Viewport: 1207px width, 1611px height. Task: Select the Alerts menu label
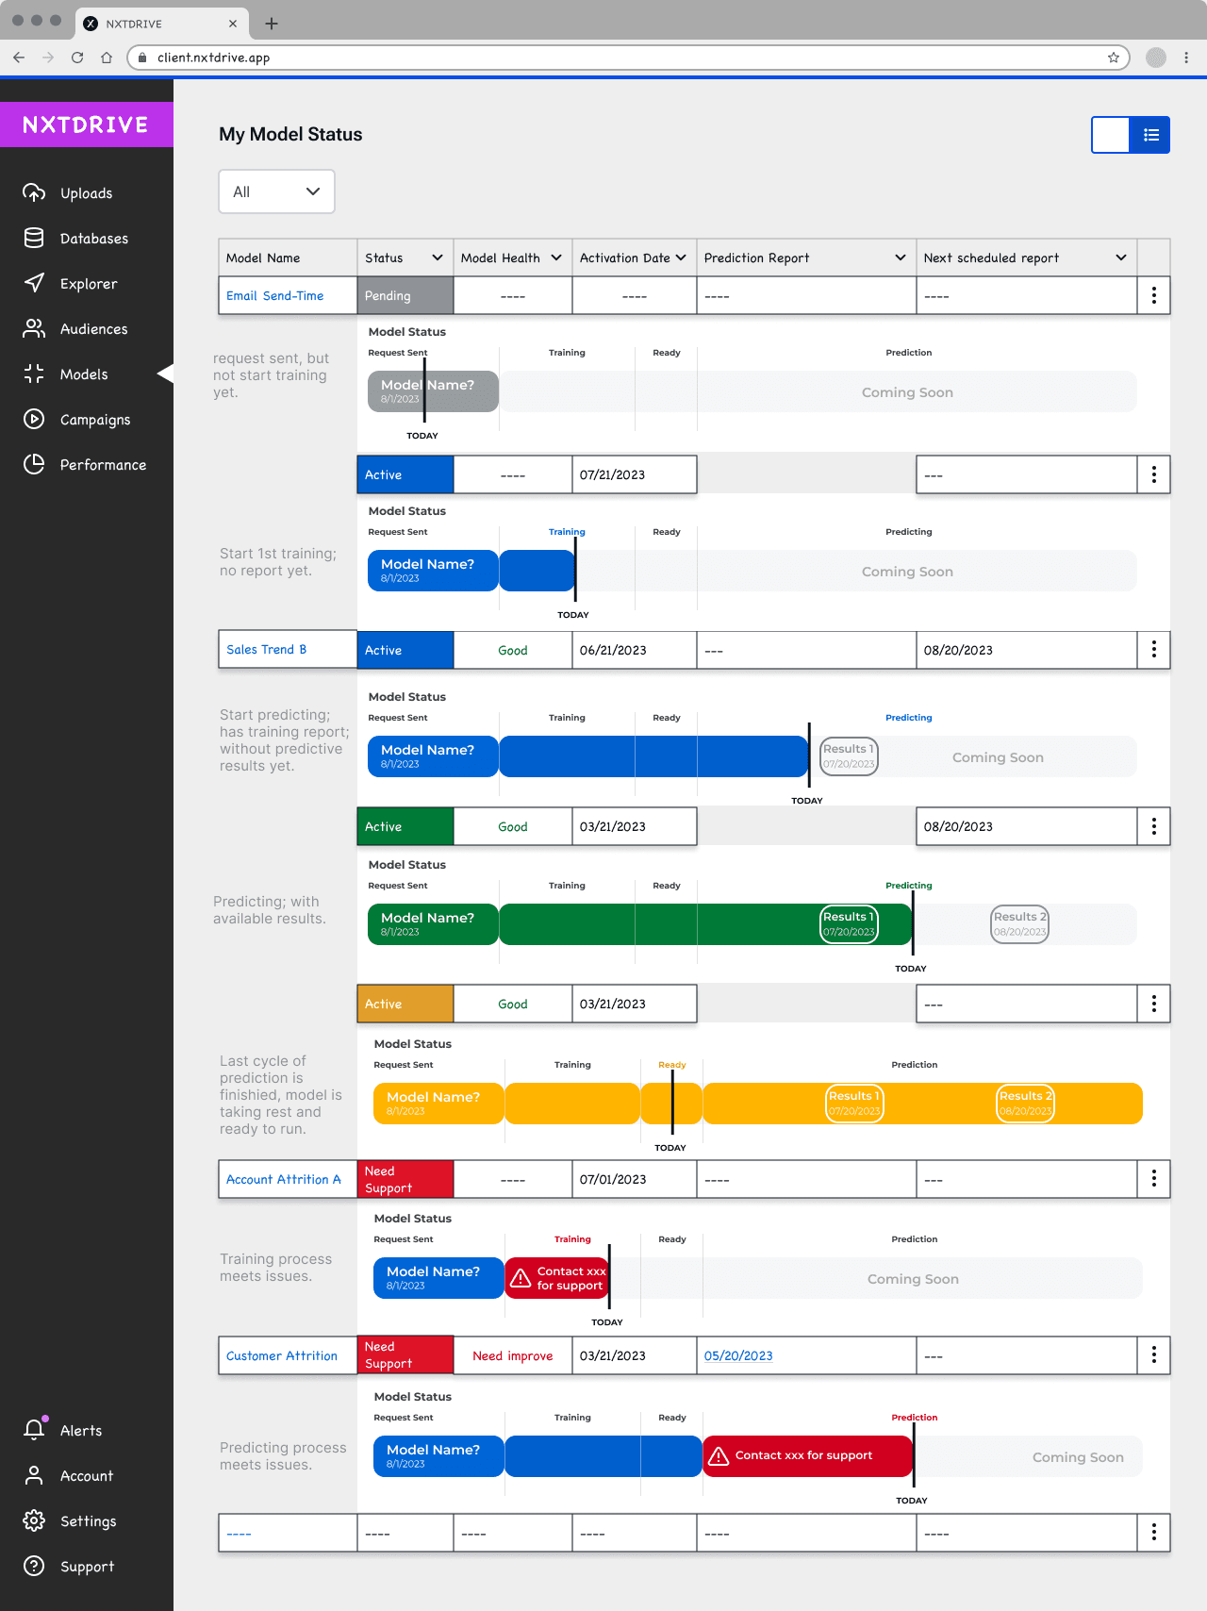81,1431
